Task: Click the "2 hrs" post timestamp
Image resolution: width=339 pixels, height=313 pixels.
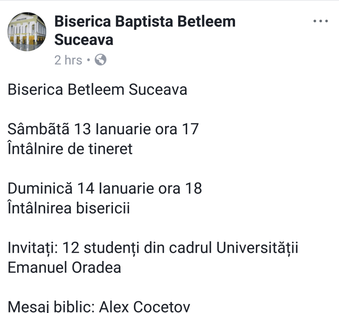Action: click(x=68, y=60)
